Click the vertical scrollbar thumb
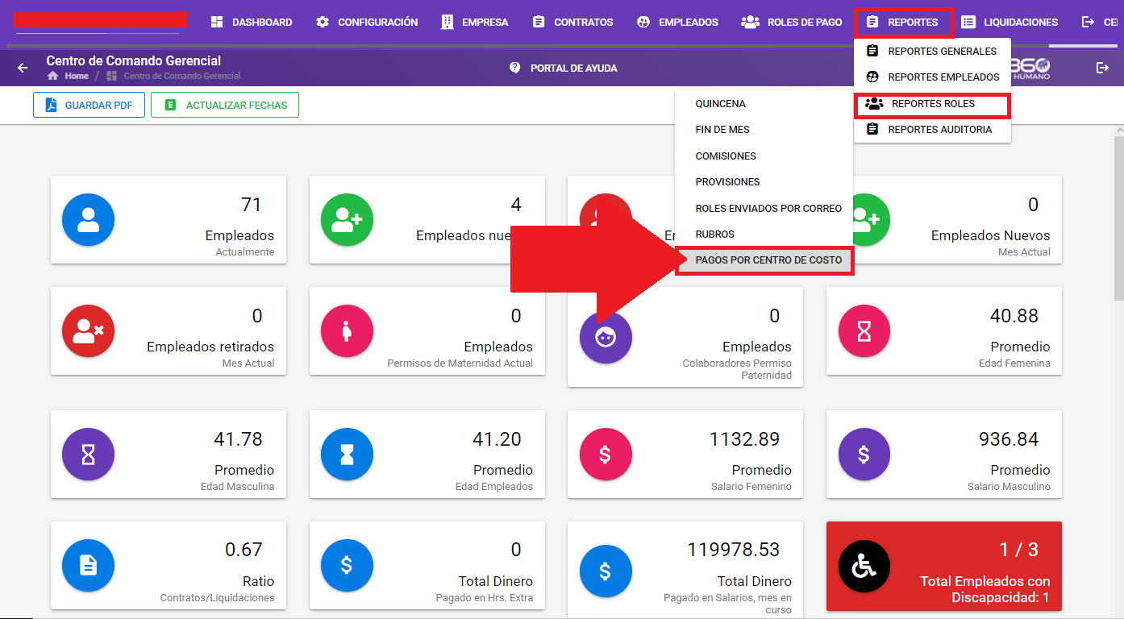Image resolution: width=1124 pixels, height=619 pixels. 1118,218
